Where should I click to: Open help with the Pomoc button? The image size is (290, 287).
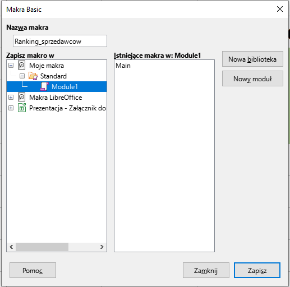(33, 270)
